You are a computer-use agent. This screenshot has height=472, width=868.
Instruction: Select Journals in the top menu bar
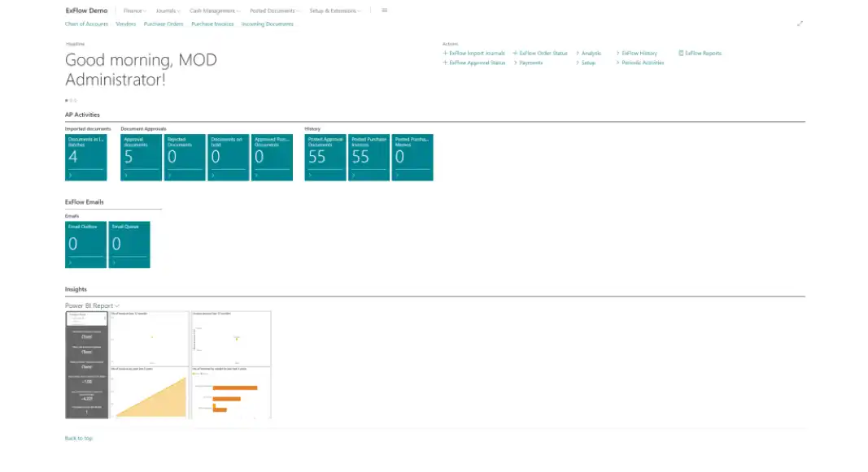168,11
